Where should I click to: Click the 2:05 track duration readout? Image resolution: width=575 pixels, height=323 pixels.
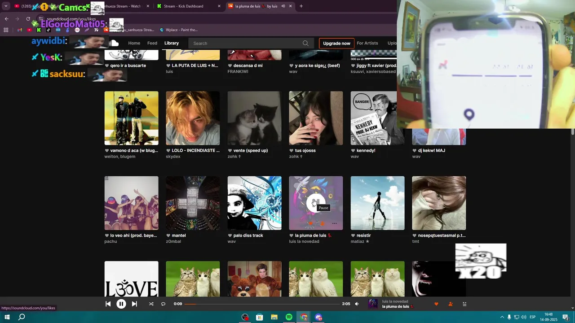(x=346, y=304)
